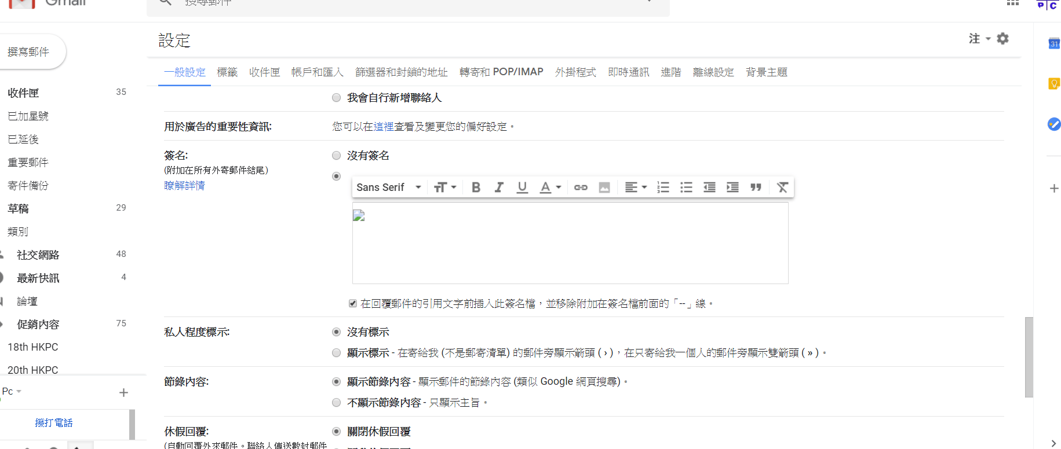Open input tools language dropdown
This screenshot has width=1061, height=449.
[979, 38]
